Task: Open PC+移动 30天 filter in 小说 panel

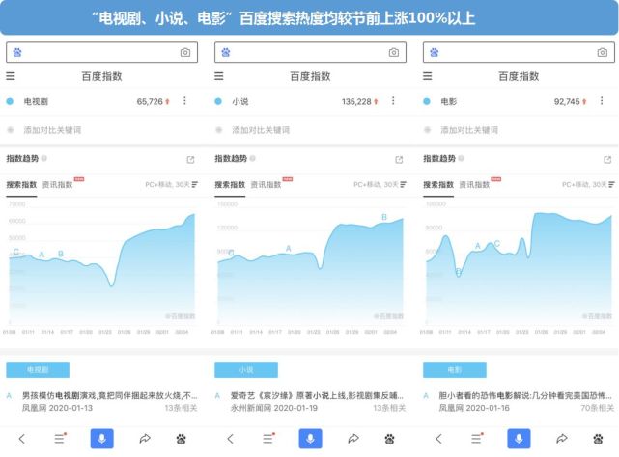Action: pyautogui.click(x=380, y=184)
